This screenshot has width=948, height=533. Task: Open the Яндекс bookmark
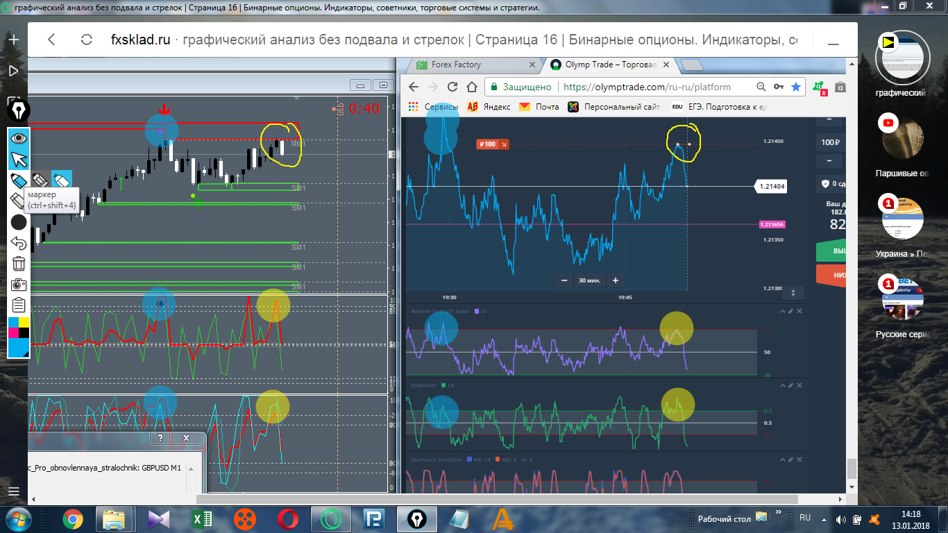(489, 107)
